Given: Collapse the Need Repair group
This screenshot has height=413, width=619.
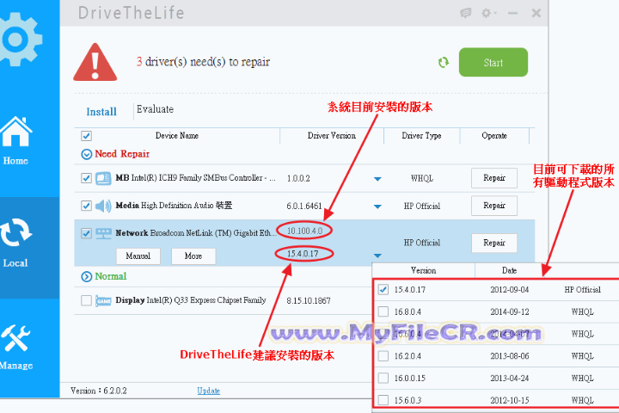Looking at the screenshot, I should [x=87, y=154].
